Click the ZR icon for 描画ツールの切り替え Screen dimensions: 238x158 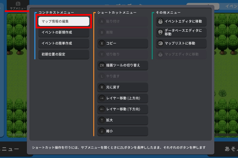[x=102, y=65]
